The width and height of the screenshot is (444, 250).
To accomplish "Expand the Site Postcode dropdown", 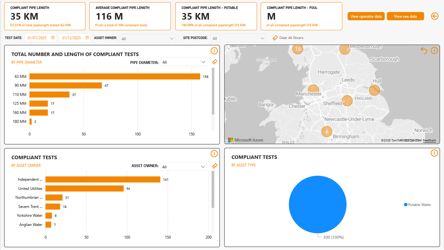I will (x=263, y=38).
